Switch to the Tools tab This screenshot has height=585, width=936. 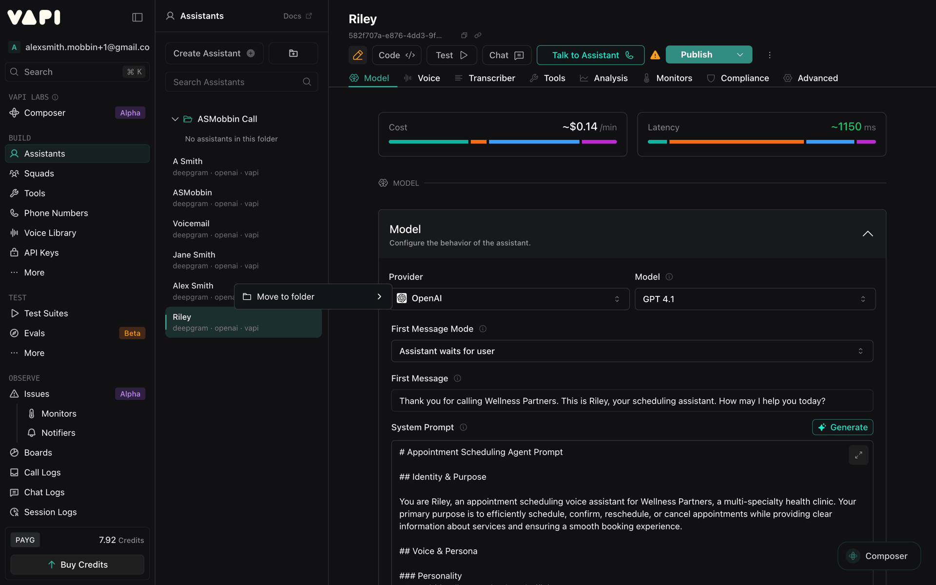[x=547, y=78]
